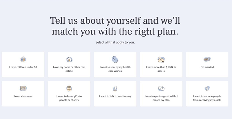Pick "I want to leave gifts to people or charity"

[x=69, y=98]
